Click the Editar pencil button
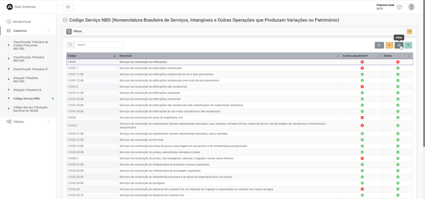This screenshot has height=199, width=425. [399, 45]
